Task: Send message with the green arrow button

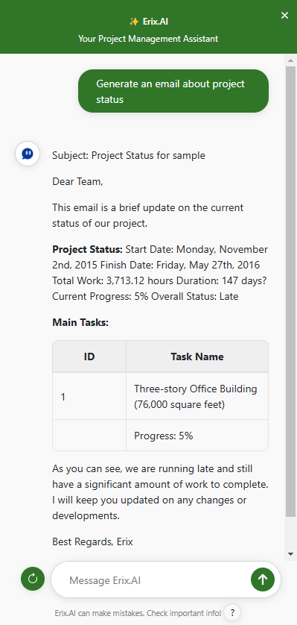Action: [x=263, y=580]
